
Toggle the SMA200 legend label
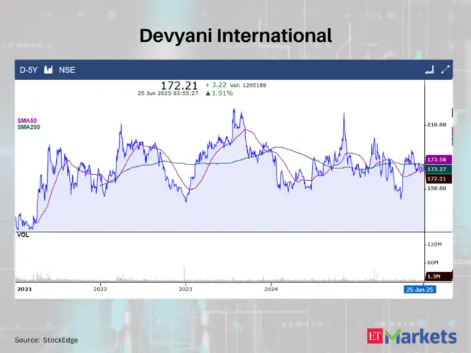[x=29, y=127]
